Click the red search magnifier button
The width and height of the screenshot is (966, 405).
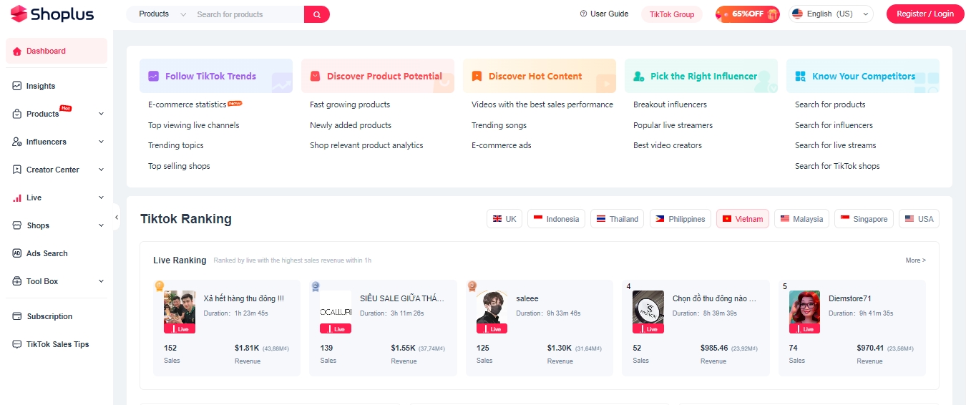click(317, 14)
